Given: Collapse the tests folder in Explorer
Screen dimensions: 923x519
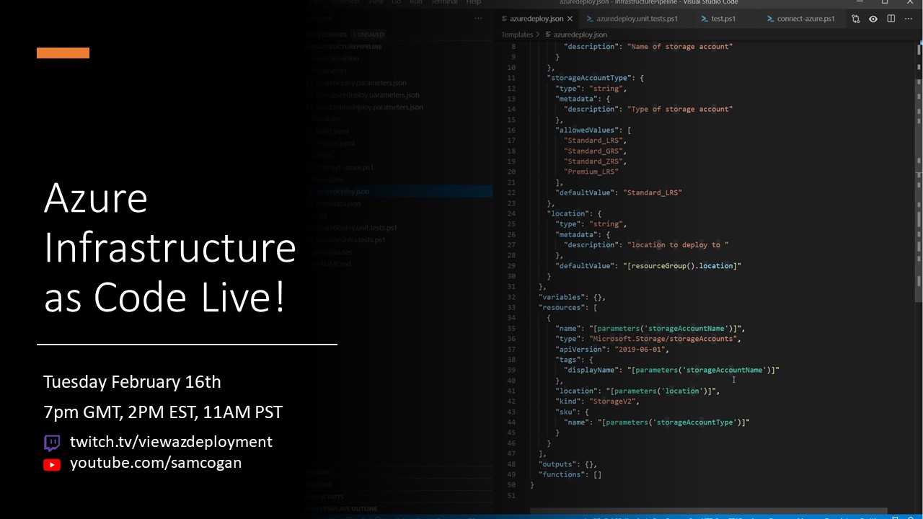Looking at the screenshot, I should (x=321, y=216).
